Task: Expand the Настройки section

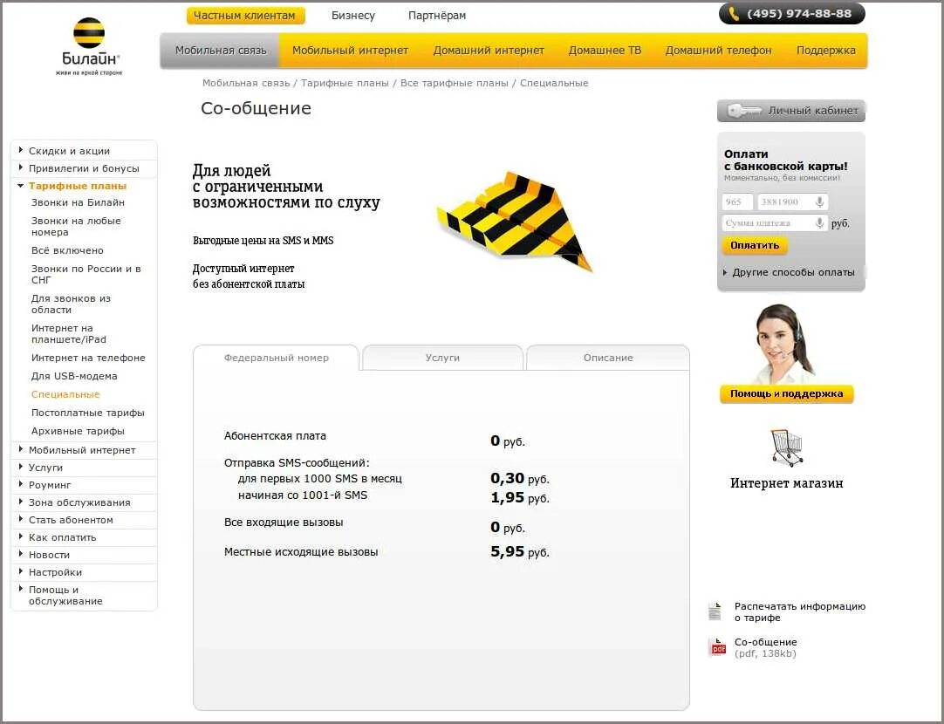Action: 20,571
